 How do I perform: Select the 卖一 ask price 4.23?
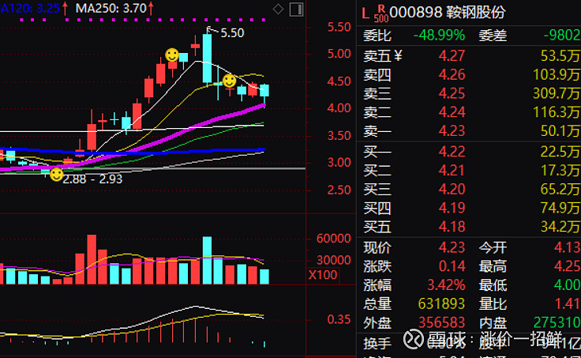click(452, 130)
